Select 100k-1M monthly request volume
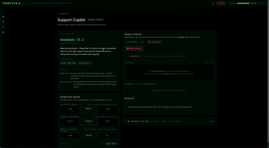Screen dimensions: 269x148 89,136
